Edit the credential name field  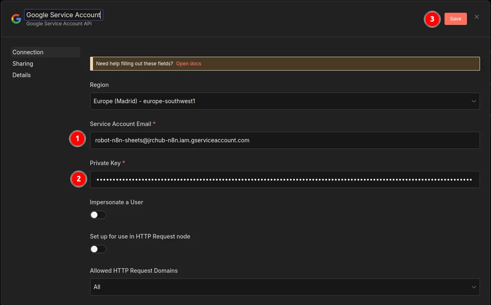(x=63, y=15)
